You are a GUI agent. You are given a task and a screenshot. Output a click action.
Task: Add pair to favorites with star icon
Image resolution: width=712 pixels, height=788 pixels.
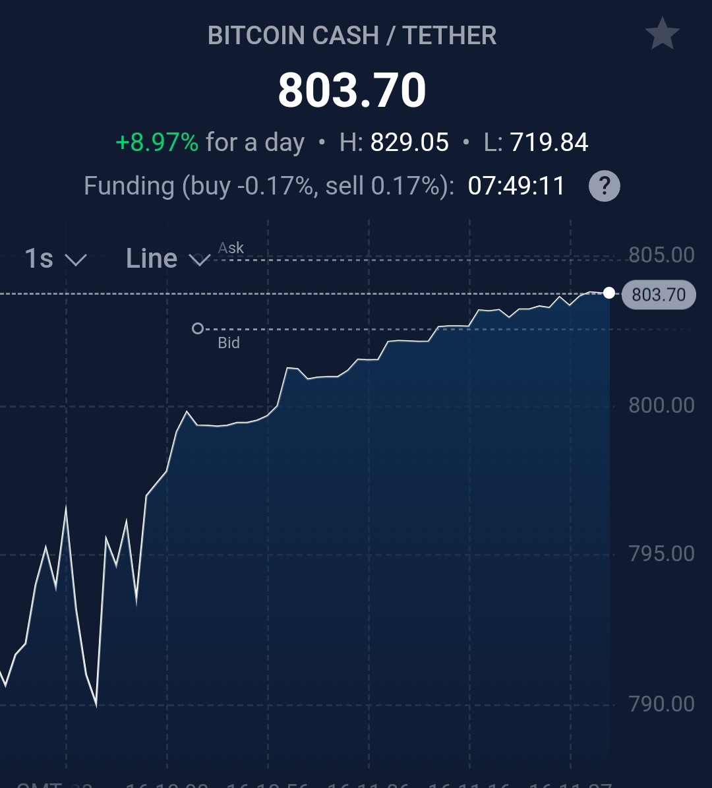663,34
